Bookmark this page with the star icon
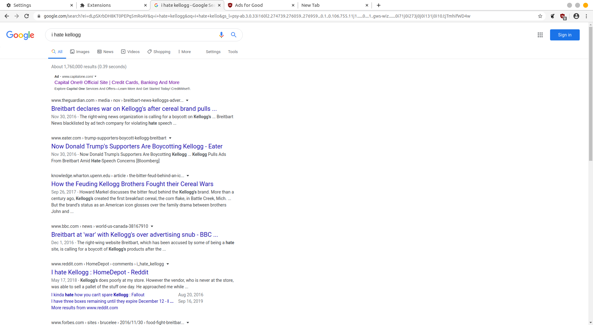The width and height of the screenshot is (593, 325). point(540,16)
